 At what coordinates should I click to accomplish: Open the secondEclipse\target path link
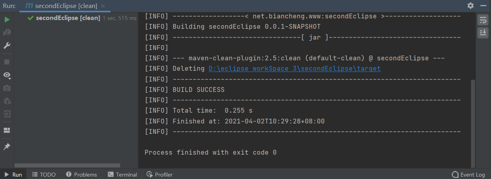[x=295, y=69]
